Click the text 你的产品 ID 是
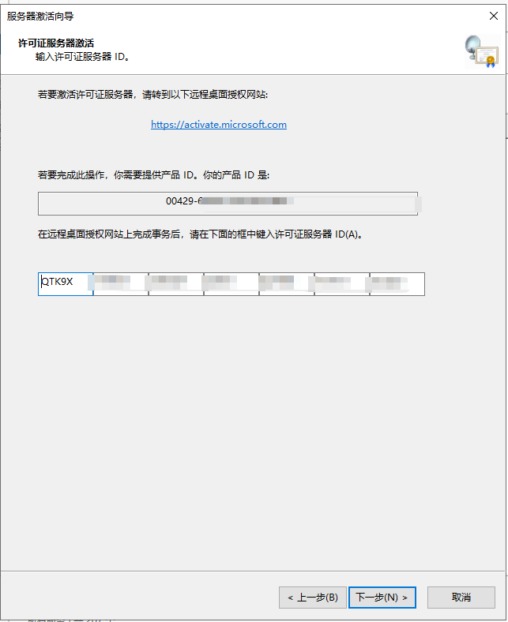 pyautogui.click(x=236, y=175)
